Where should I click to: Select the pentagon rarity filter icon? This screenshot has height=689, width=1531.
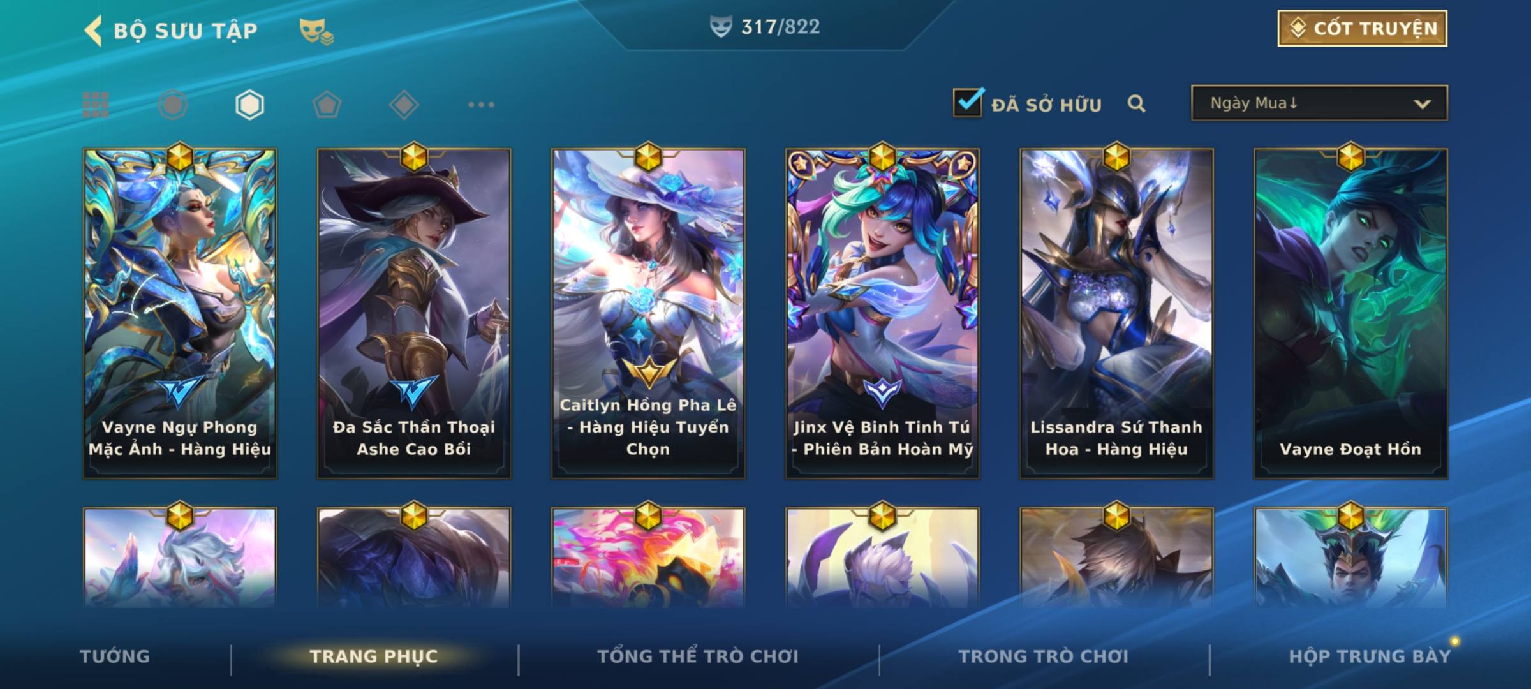click(x=327, y=105)
